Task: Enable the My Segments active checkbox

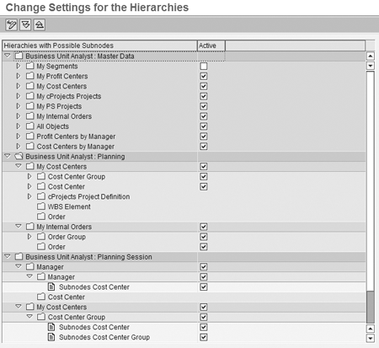Action: click(x=204, y=67)
